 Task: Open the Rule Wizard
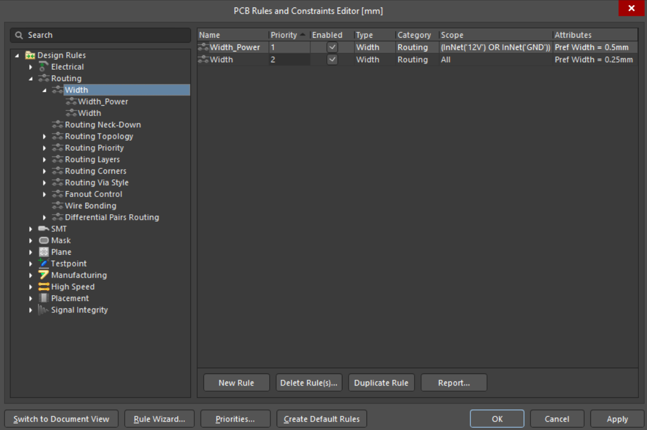(x=159, y=419)
